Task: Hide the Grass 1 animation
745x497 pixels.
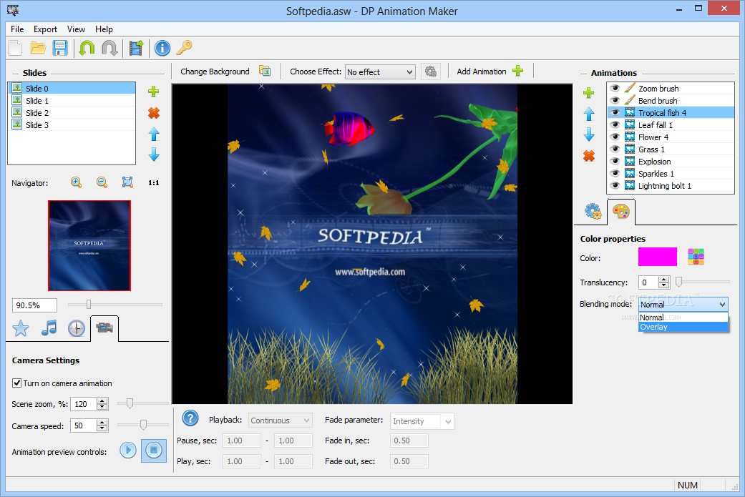Action: tap(615, 149)
